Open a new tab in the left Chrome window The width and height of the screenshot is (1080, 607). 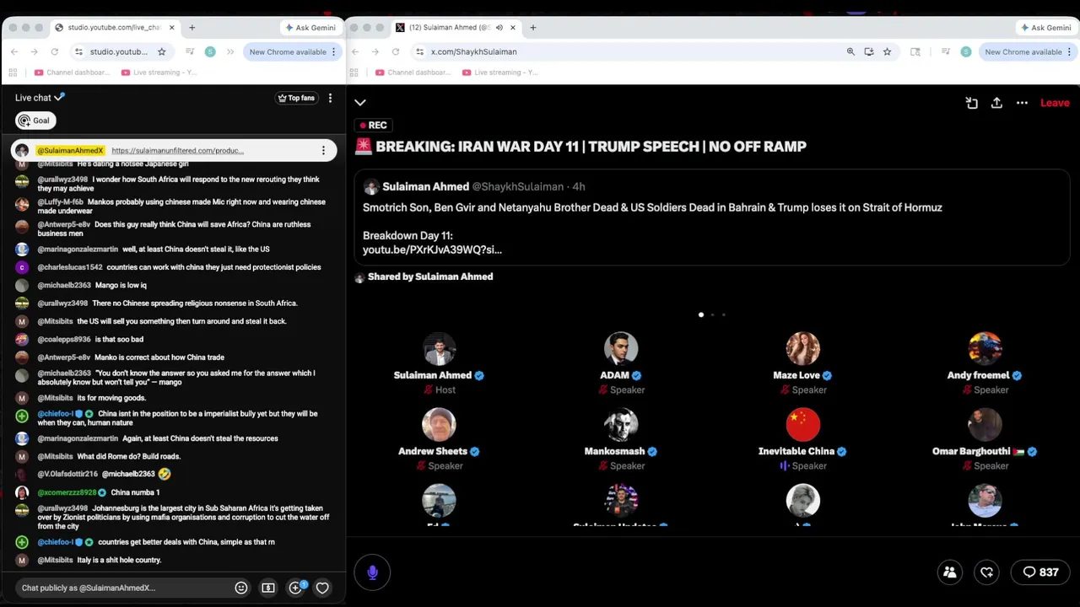coord(192,28)
